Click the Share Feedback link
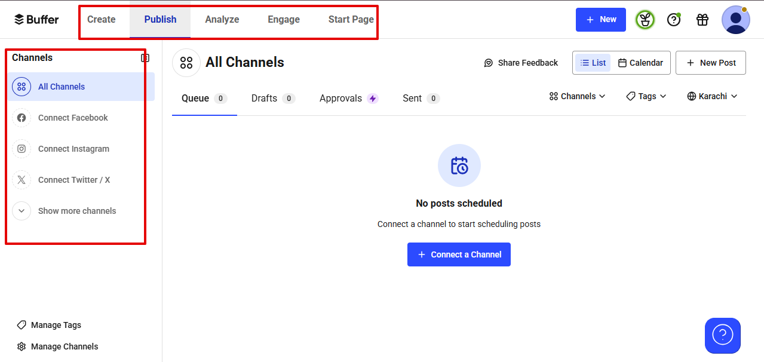This screenshot has height=362, width=764. coord(520,62)
